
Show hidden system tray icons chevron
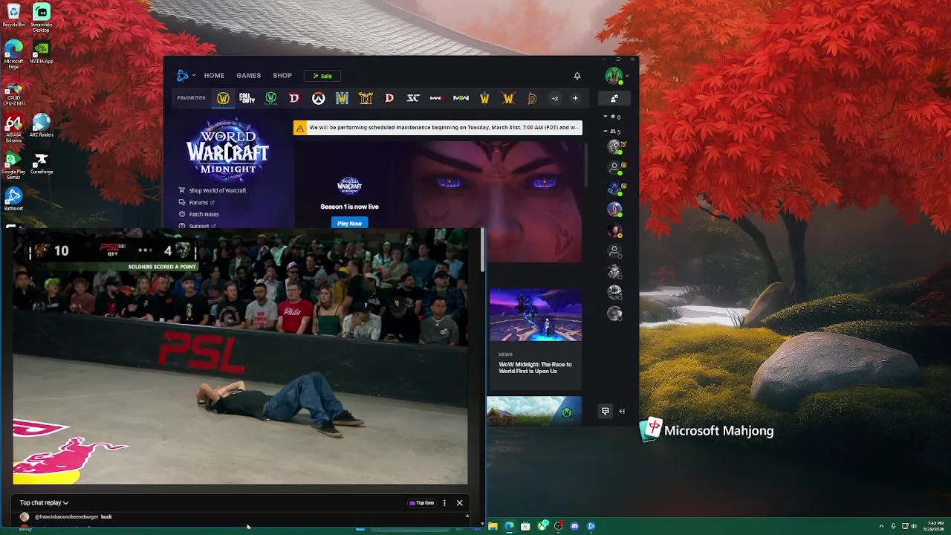pyautogui.click(x=881, y=526)
